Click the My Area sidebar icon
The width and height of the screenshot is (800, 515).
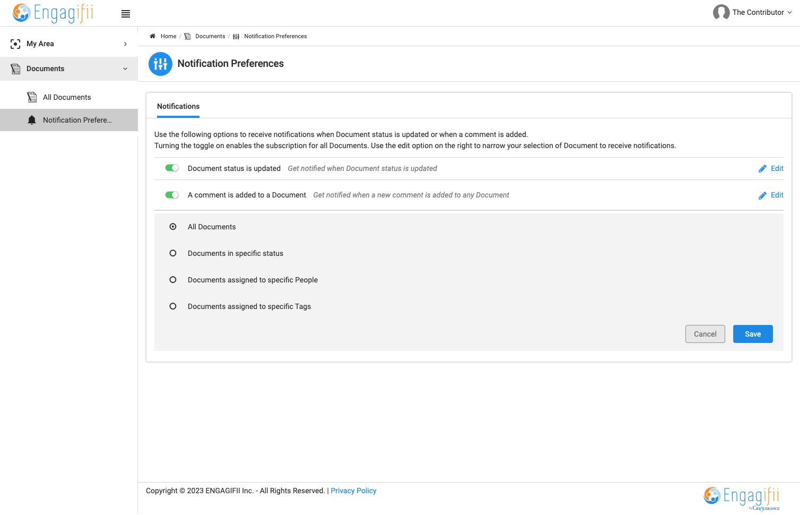tap(15, 44)
